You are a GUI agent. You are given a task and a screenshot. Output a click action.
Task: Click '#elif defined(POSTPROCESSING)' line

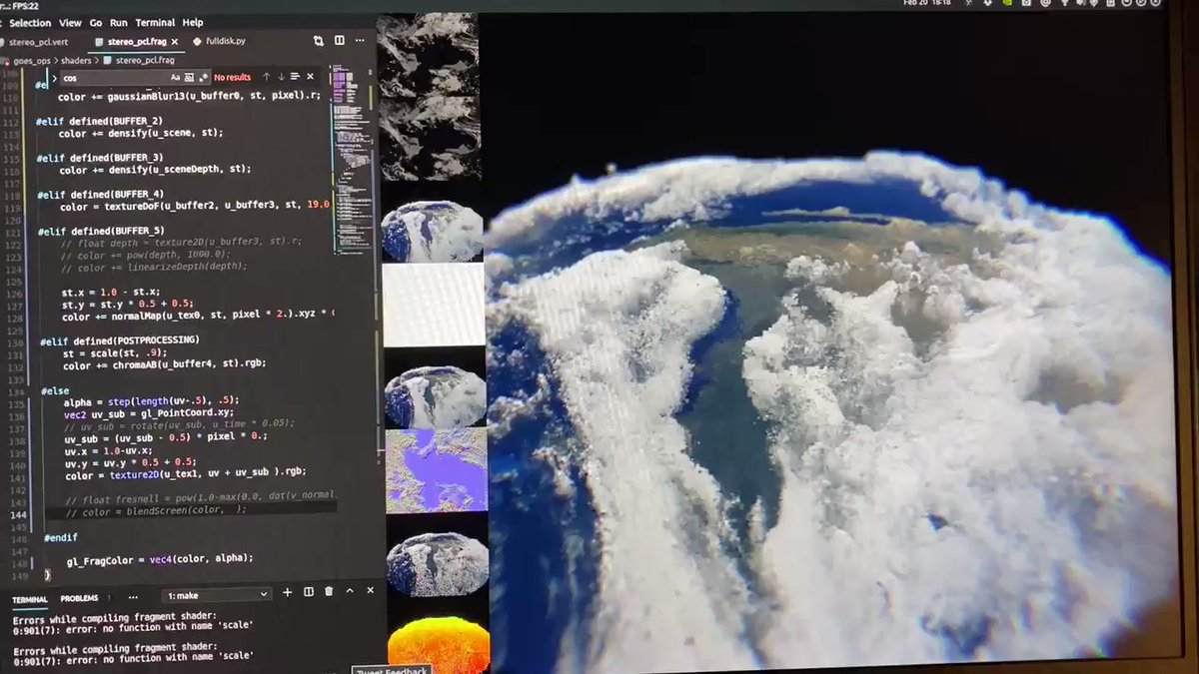120,341
